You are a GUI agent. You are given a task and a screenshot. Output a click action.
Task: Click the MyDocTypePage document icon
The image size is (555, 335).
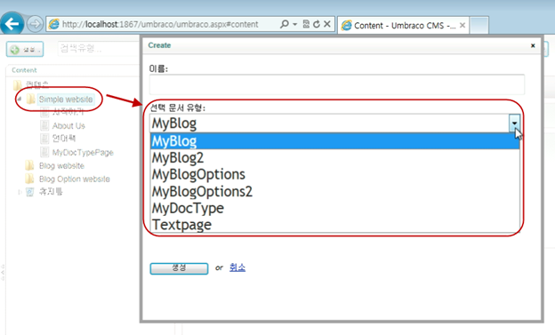click(44, 152)
